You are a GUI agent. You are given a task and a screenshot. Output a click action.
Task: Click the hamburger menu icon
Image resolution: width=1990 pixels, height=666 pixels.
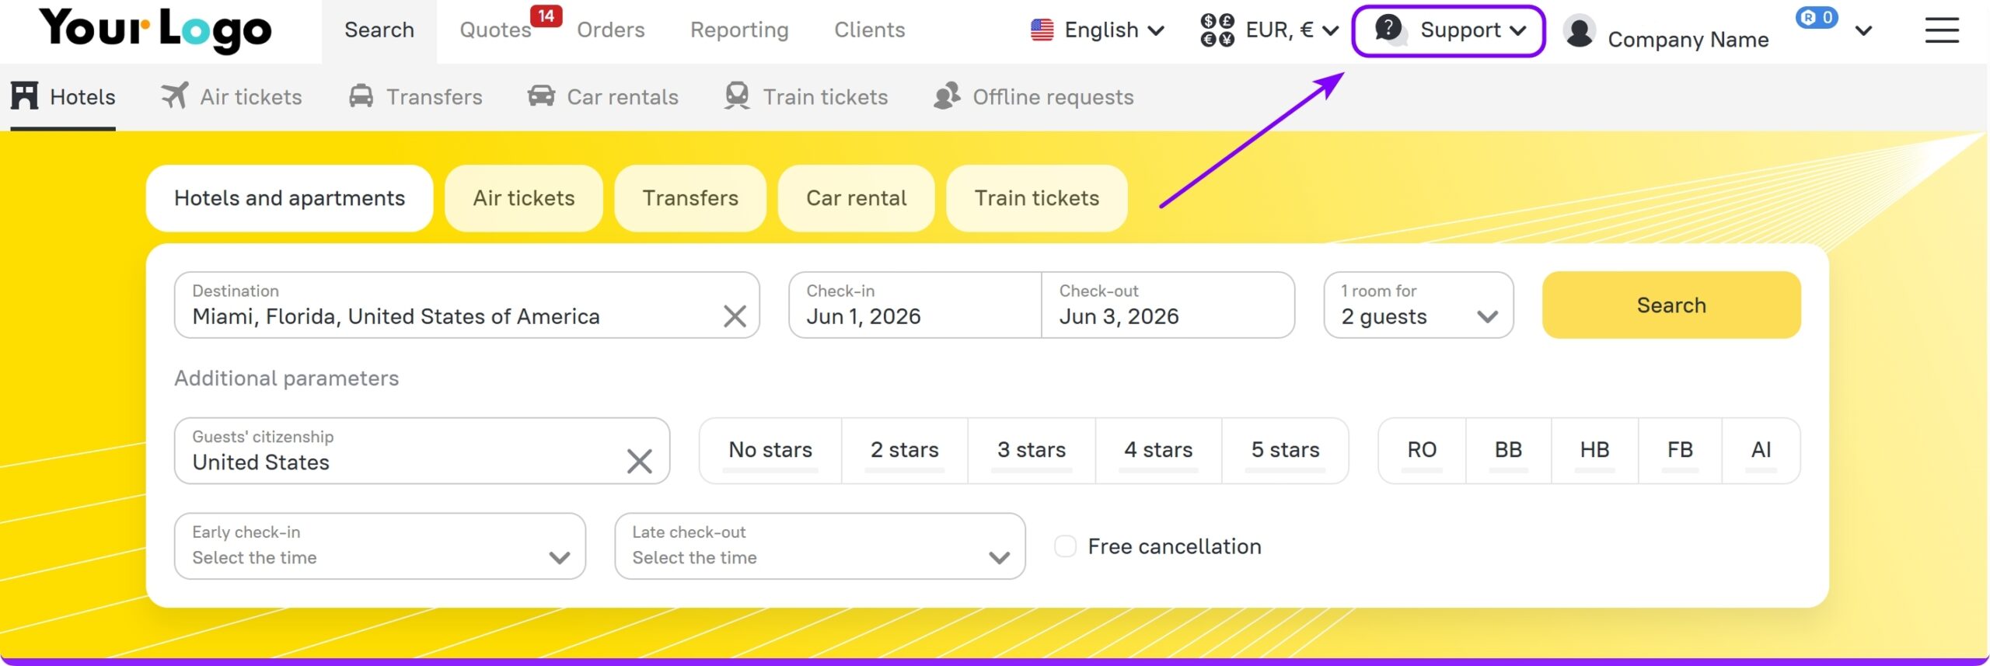point(1941,30)
